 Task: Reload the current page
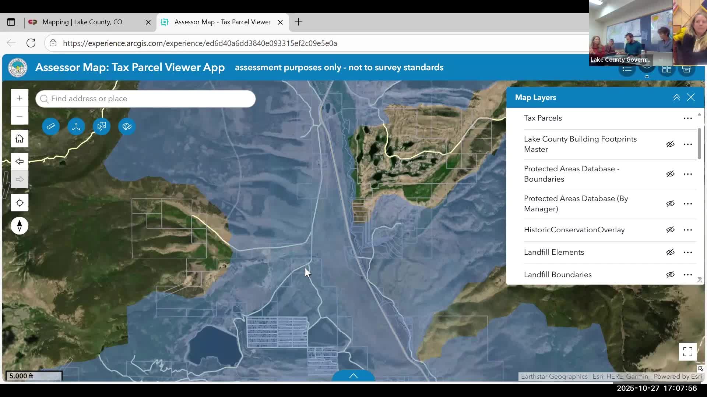(31, 43)
